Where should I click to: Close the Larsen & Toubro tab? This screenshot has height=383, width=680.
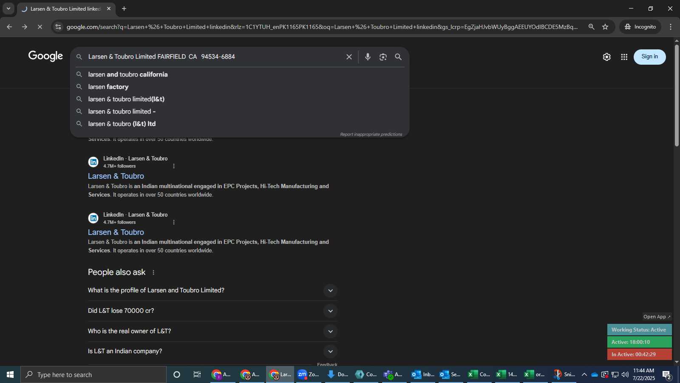tap(109, 9)
